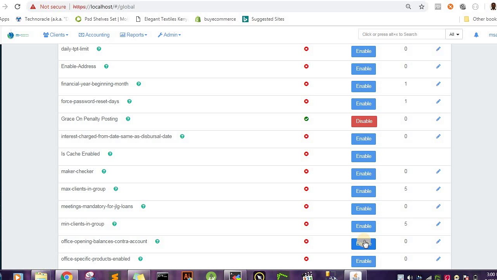Edit force-password-reset-days with pencil icon
This screenshot has width=497, height=280.
(x=438, y=101)
